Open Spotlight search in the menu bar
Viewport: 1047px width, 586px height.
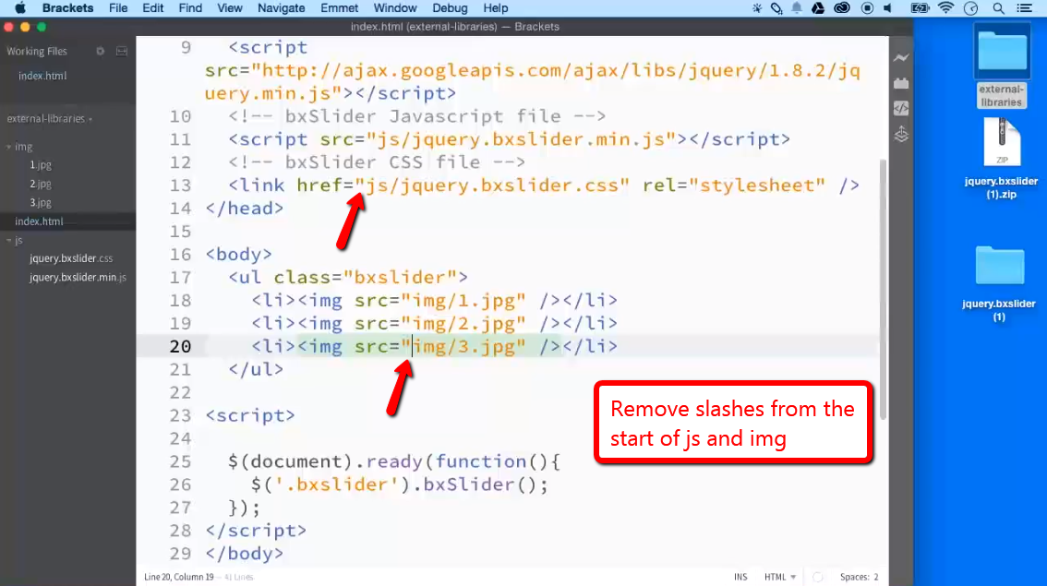[x=998, y=8]
